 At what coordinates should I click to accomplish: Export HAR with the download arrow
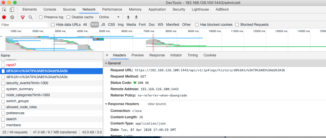point(136,17)
